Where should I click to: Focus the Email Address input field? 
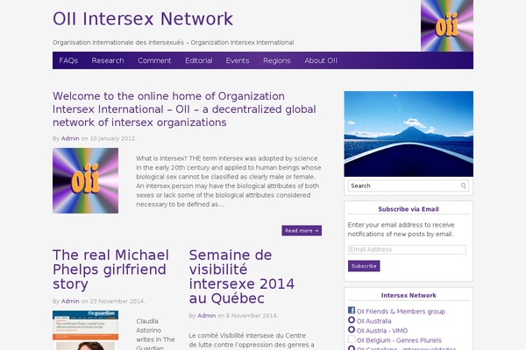[x=407, y=249]
